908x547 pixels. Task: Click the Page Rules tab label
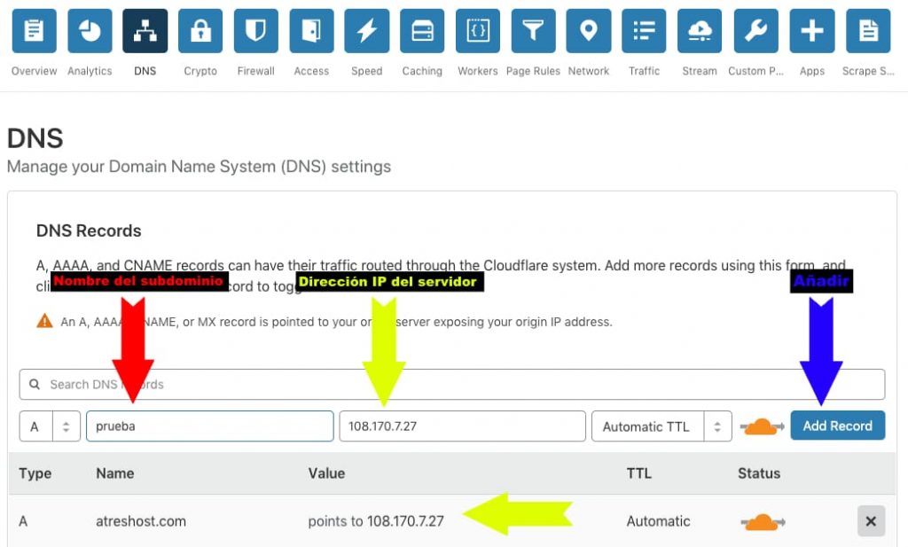point(533,71)
